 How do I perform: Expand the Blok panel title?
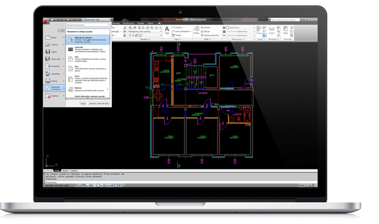coord(207,39)
